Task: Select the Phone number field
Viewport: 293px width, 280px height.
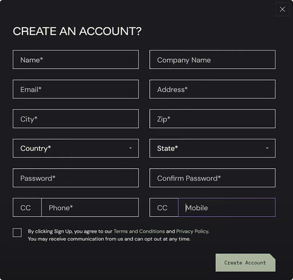Action: [x=90, y=208]
